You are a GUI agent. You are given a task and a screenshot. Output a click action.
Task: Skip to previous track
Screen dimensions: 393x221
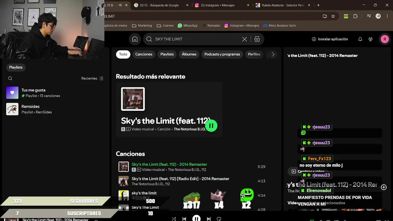(184, 219)
